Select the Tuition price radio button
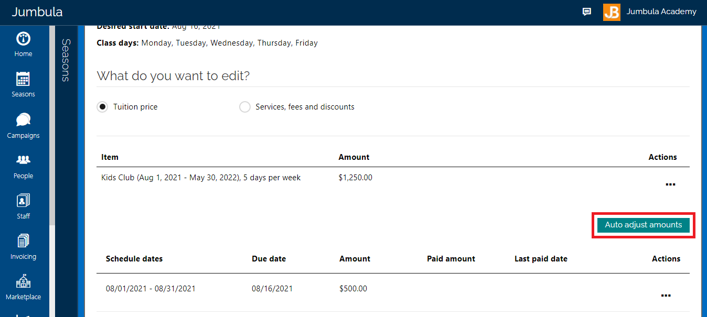Viewport: 707px width, 317px height. [102, 107]
